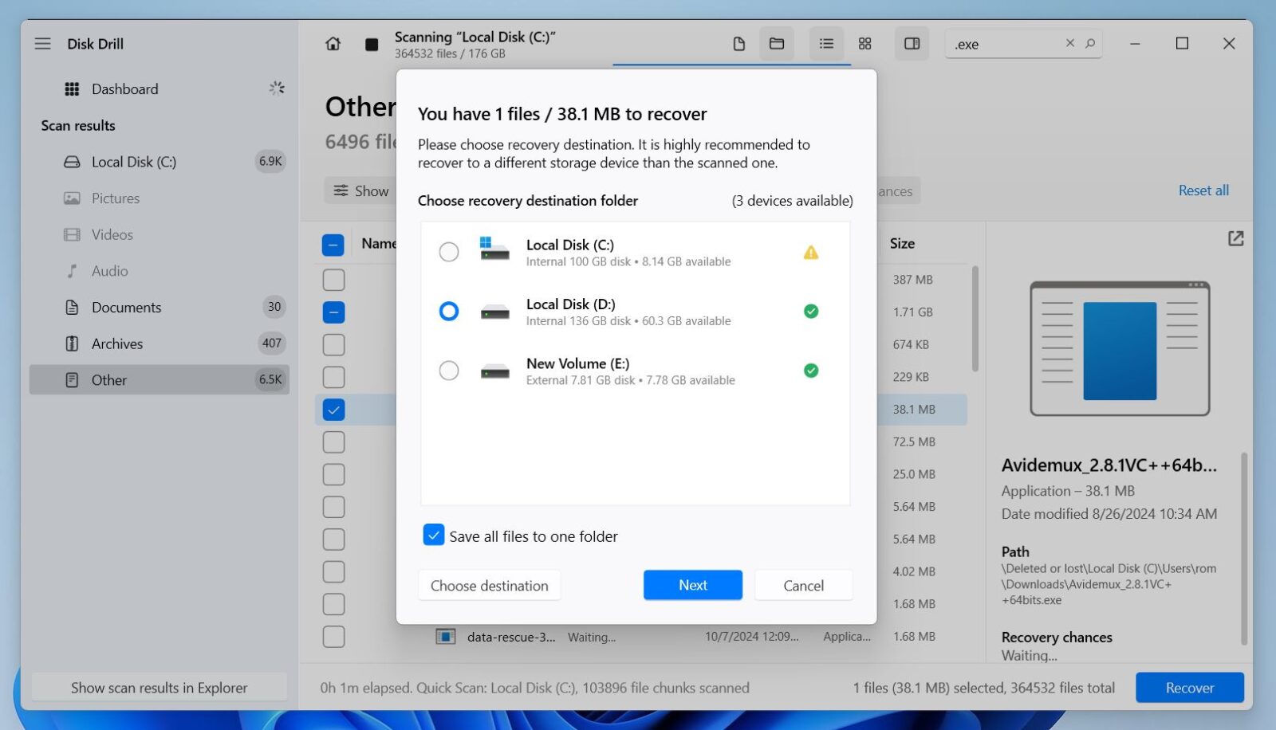
Task: Open the hamburger menu next to Disk Drill
Action: point(42,44)
